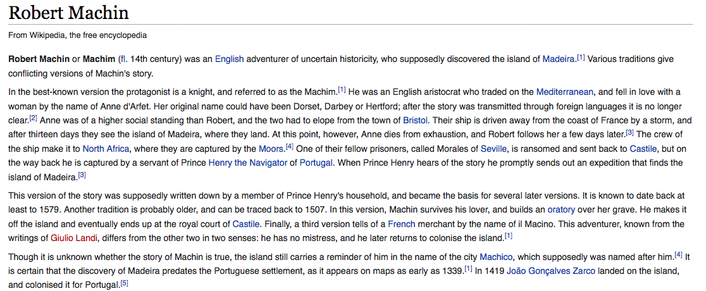Visit the Bristol town link
The width and height of the screenshot is (706, 291).
coord(416,120)
